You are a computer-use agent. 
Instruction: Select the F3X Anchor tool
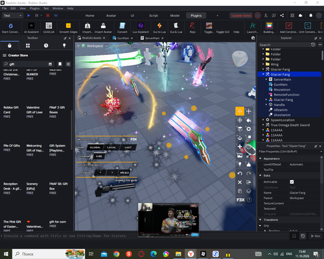[x=240, y=138]
